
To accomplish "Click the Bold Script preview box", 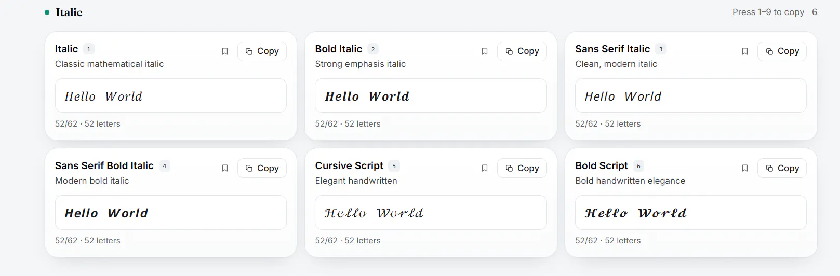I will pyautogui.click(x=691, y=212).
